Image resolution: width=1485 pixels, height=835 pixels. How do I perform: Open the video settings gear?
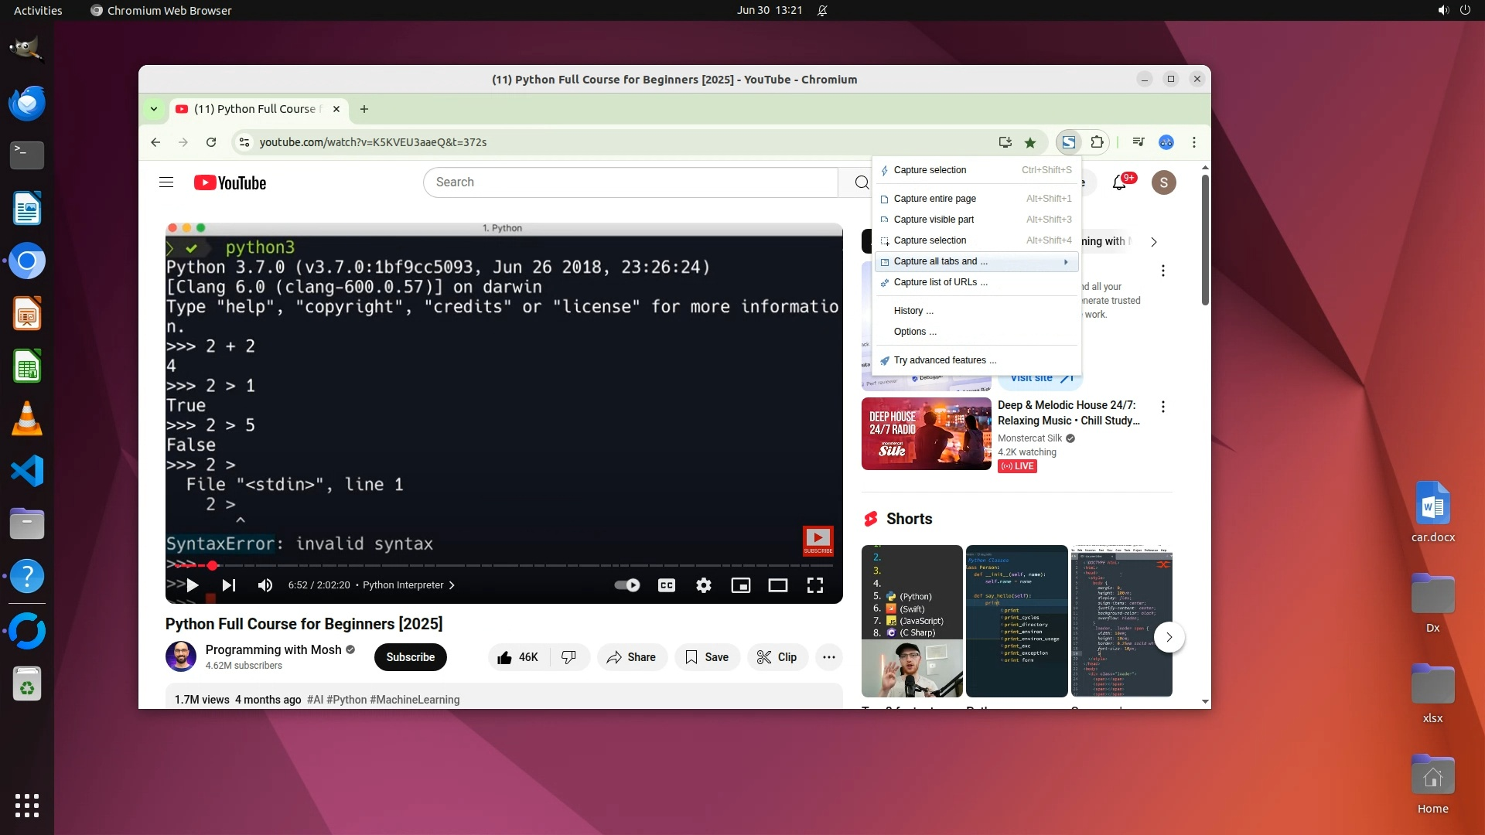[703, 585]
